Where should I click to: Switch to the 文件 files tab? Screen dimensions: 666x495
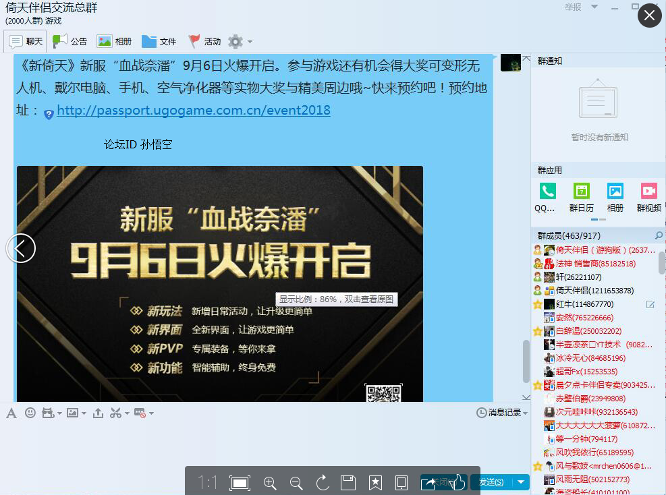[159, 41]
